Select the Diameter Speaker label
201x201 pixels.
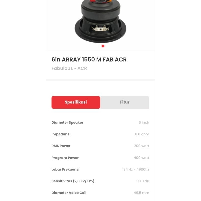(x=67, y=123)
